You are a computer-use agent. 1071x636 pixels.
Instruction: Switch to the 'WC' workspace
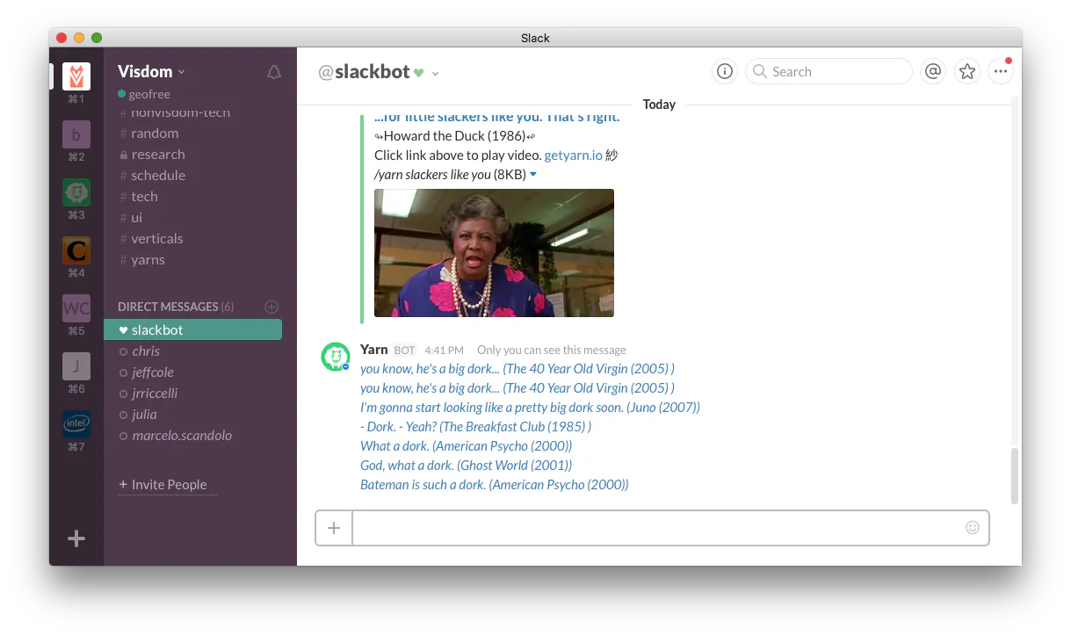(76, 308)
